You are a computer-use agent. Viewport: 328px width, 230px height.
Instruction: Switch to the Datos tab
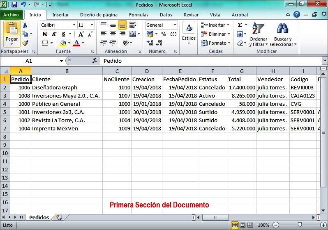click(x=166, y=15)
